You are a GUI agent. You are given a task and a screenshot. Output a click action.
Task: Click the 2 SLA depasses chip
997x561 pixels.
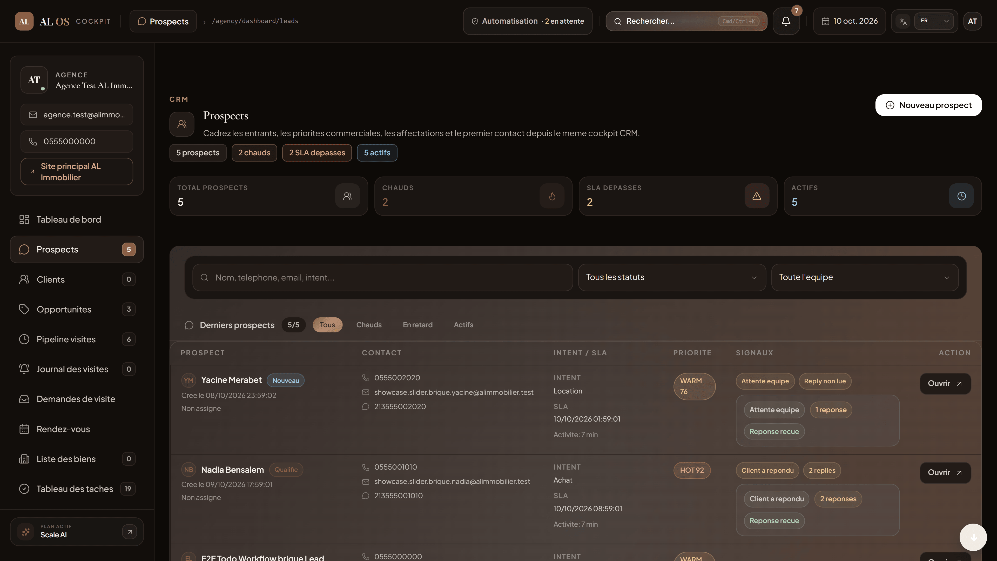316,153
